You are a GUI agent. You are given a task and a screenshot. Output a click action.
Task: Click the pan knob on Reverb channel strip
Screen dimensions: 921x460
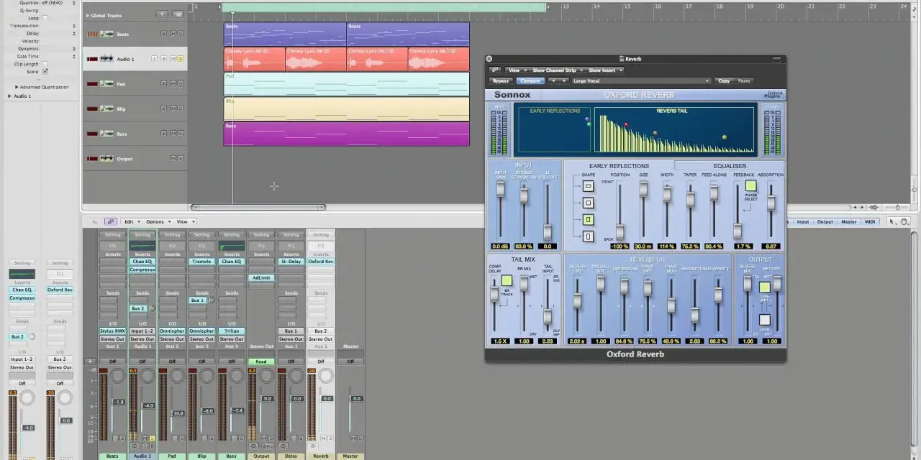pos(326,377)
